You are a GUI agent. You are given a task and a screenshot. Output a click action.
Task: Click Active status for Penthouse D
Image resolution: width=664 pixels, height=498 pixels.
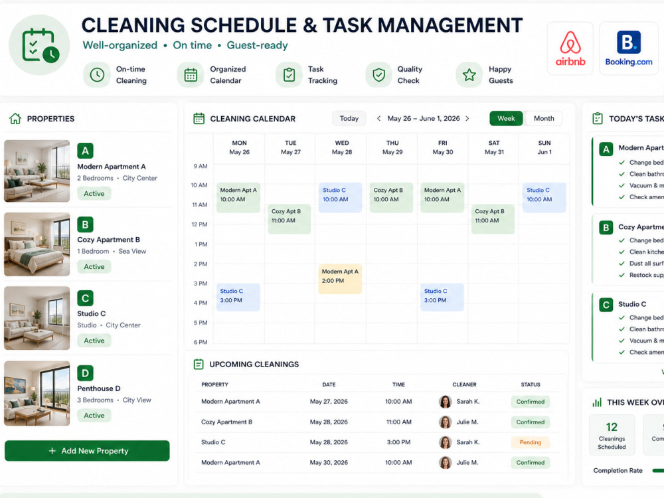point(94,416)
